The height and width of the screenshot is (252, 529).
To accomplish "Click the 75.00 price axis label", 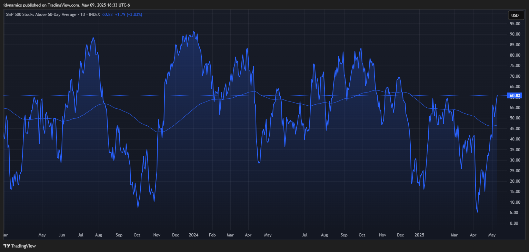I will tap(515, 66).
